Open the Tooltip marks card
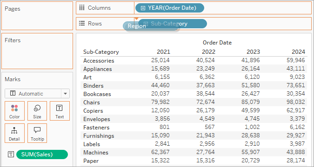The image size is (314, 167). (37, 133)
